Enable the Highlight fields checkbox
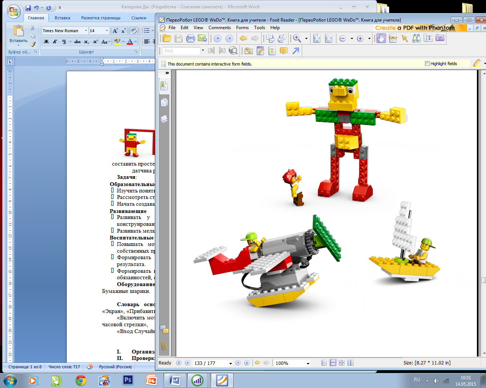This screenshot has width=486, height=388. tap(427, 64)
